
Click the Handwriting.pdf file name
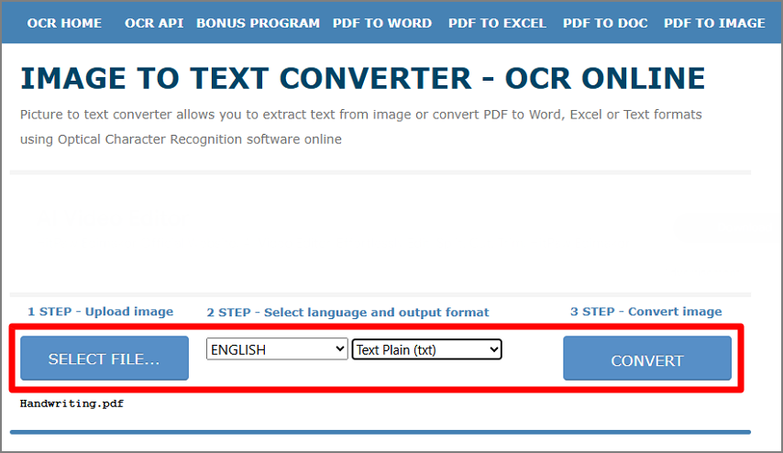click(72, 403)
